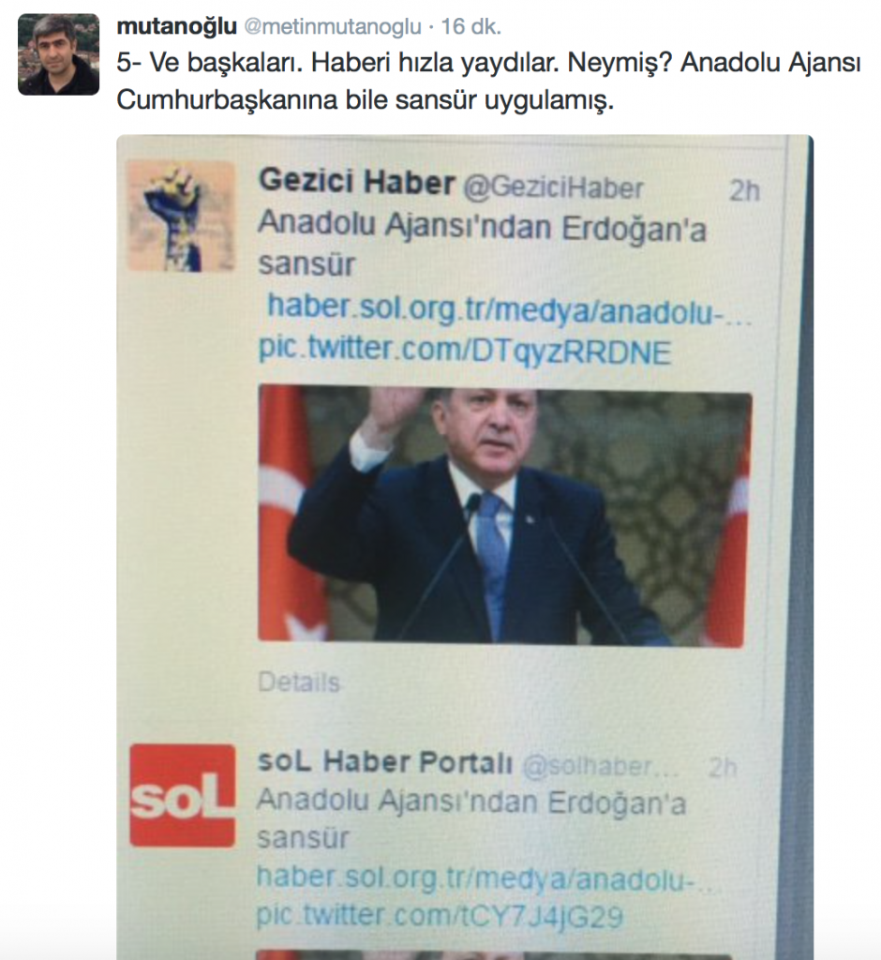Open the first haber.sol.org.tr/medya/anadolu link
The height and width of the screenshot is (960, 881).
click(509, 309)
